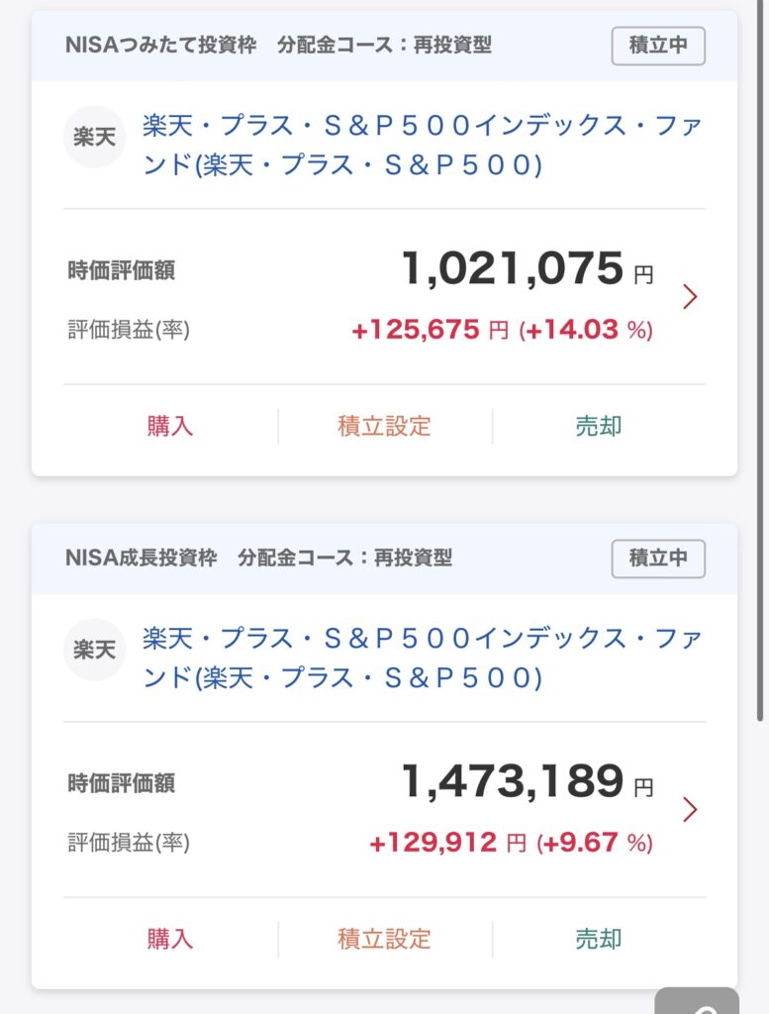Click the gray floating button at the bottom right
769x1014 pixels.
click(698, 1001)
